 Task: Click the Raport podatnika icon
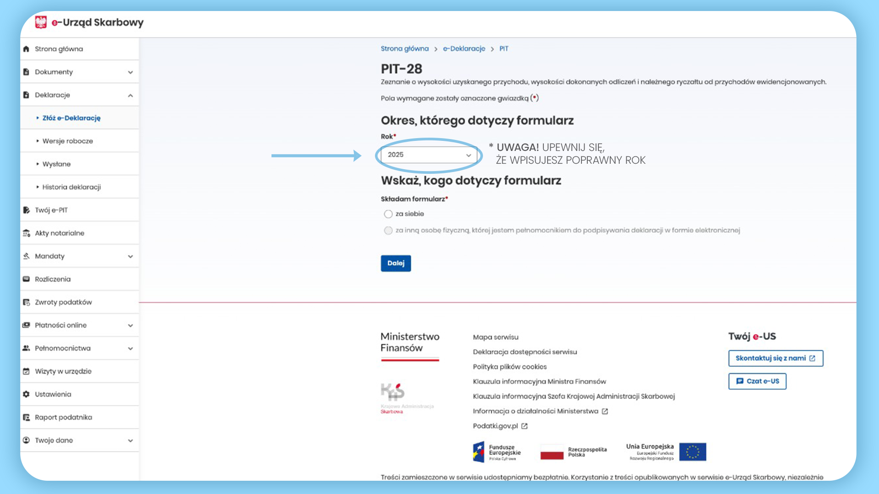tap(26, 417)
